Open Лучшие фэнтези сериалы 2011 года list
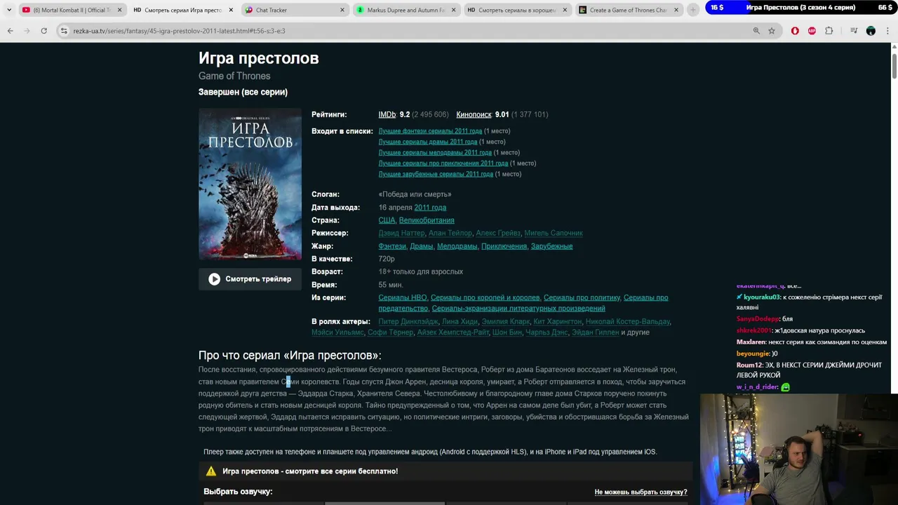 [430, 131]
